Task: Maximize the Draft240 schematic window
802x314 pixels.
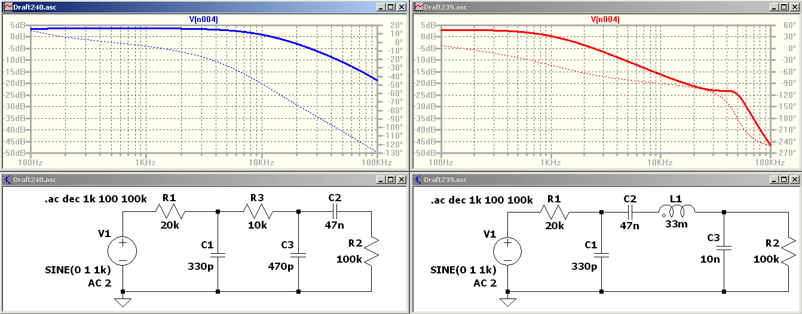Action: click(x=391, y=179)
